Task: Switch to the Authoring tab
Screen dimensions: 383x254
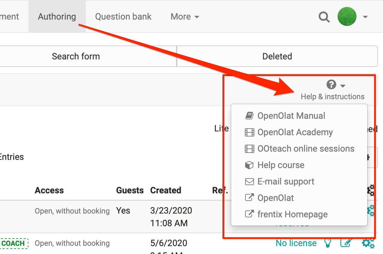Action: point(57,16)
